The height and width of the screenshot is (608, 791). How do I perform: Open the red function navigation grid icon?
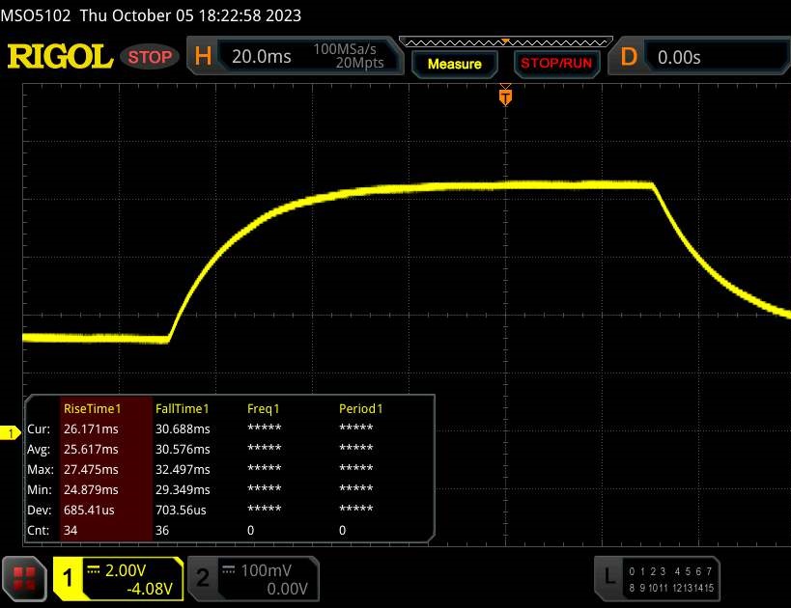(24, 578)
